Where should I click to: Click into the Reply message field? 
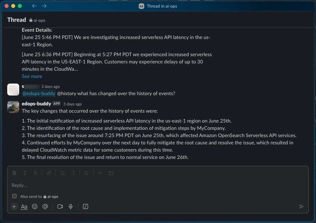[158, 185]
